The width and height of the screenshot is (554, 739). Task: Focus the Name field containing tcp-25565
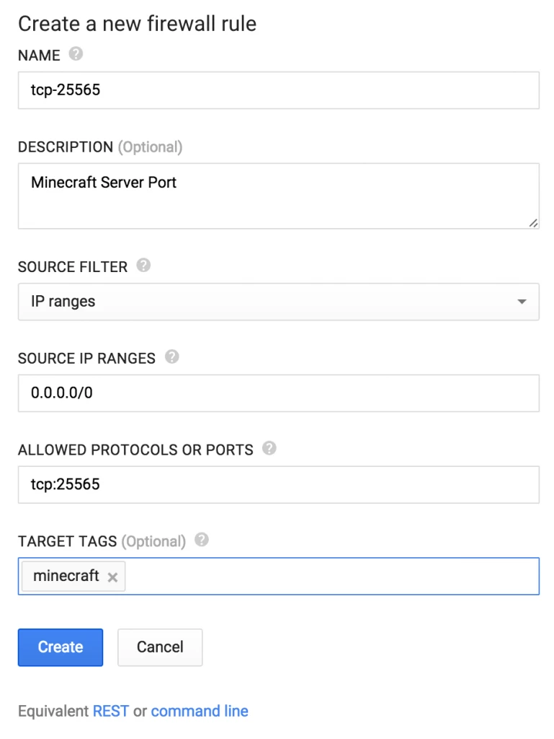tap(278, 90)
